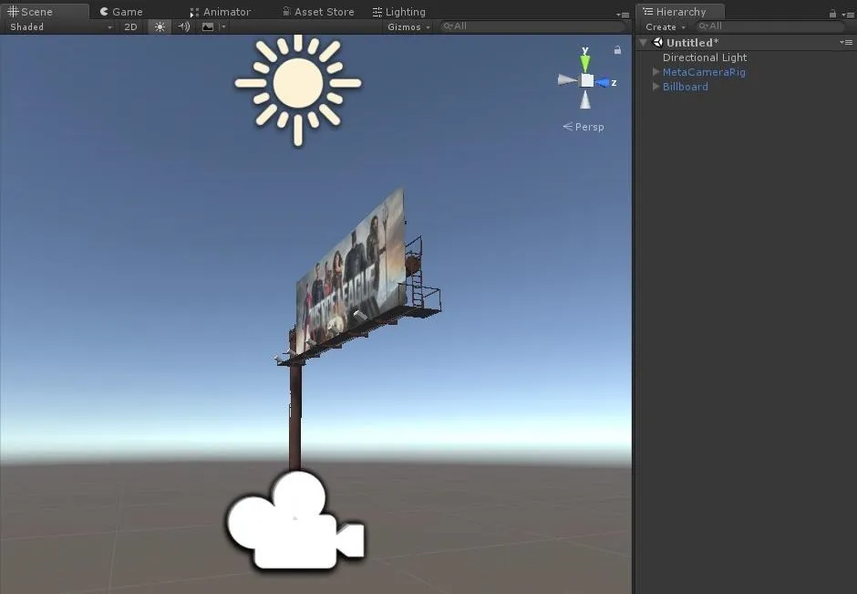Click the center cube of orientation gizmo

pyautogui.click(x=586, y=80)
